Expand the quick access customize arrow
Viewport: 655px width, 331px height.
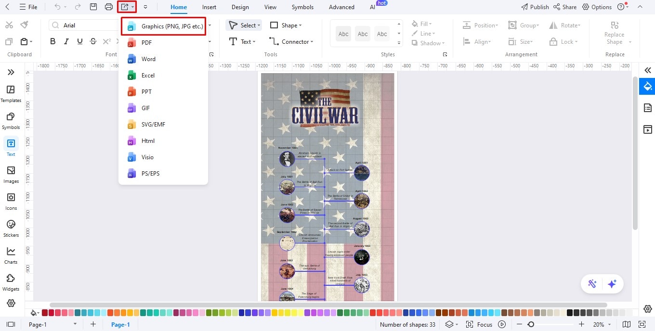[x=145, y=7]
